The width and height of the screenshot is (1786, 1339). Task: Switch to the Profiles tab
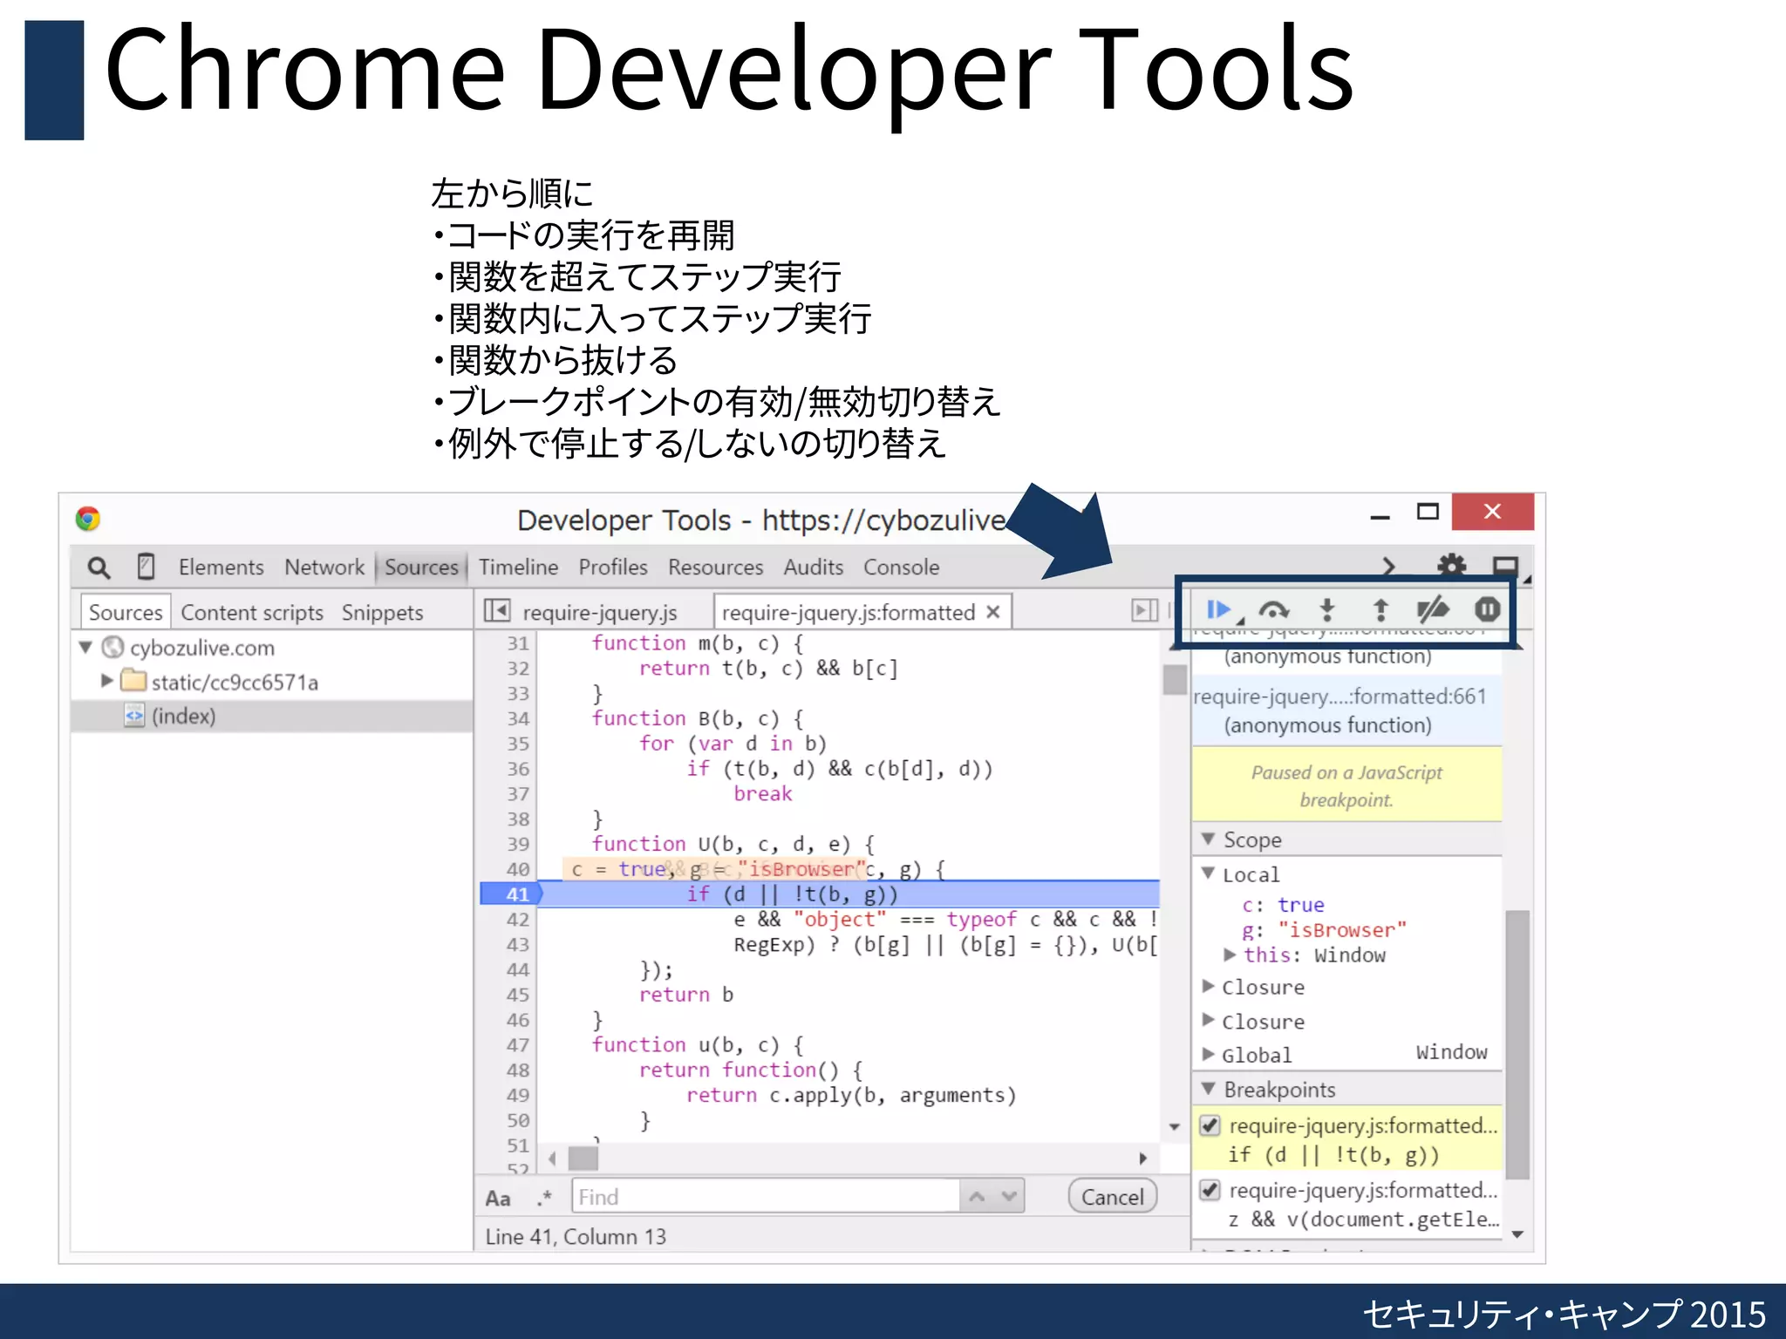click(x=613, y=568)
